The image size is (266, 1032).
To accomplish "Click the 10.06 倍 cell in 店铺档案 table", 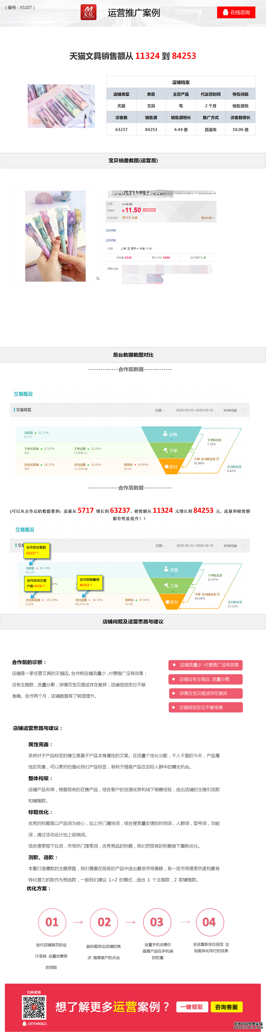I will [240, 129].
